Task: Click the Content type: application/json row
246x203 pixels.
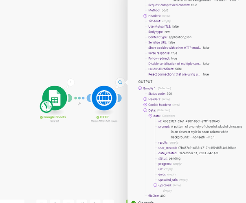Action: click(170, 37)
